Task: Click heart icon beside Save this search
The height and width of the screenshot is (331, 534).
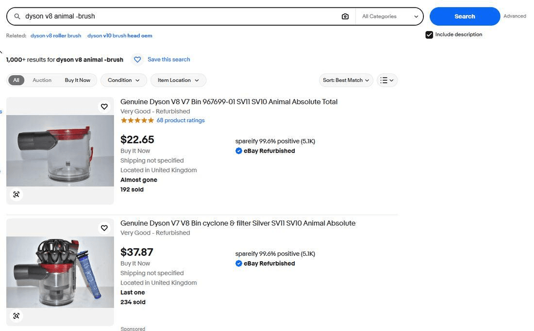Action: click(x=137, y=60)
